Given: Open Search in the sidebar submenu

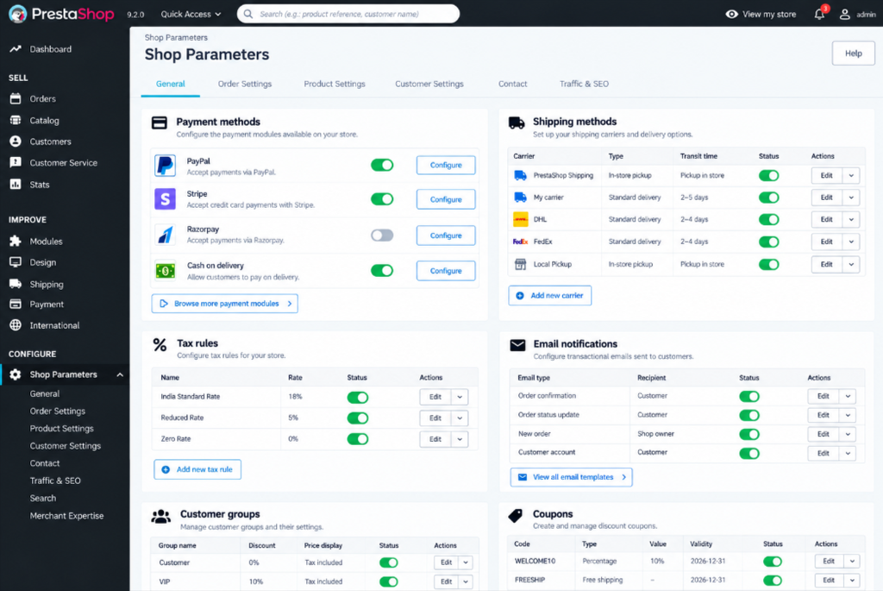Looking at the screenshot, I should coord(43,498).
